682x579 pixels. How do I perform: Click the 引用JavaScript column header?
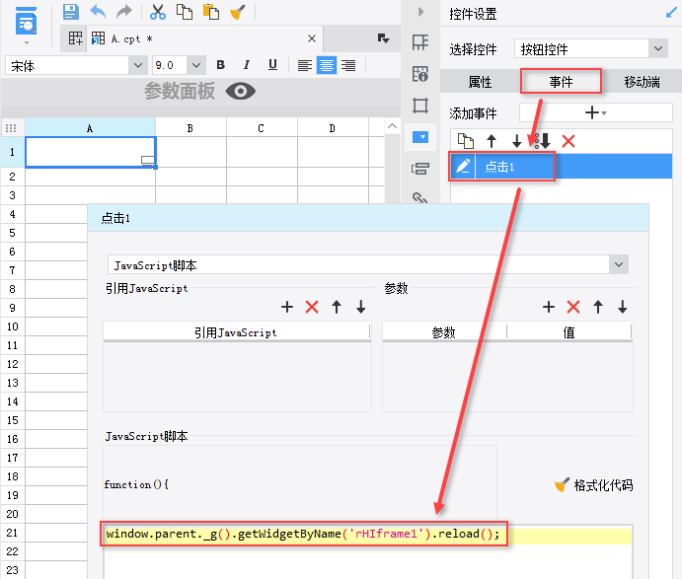236,332
